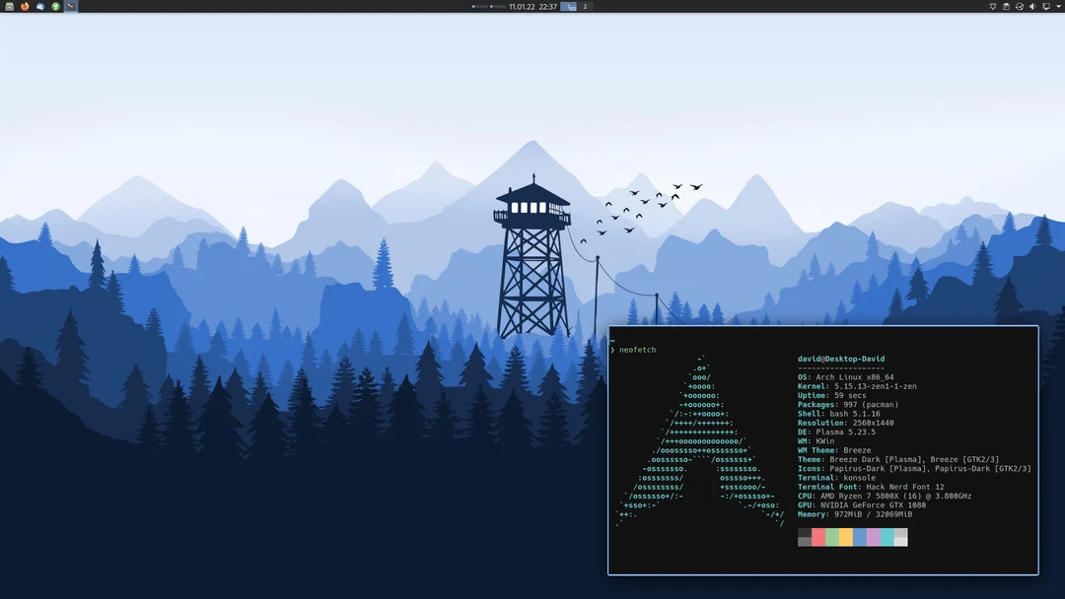
Task: Open the Klipper clipboard icon in system tray
Action: point(1007,6)
